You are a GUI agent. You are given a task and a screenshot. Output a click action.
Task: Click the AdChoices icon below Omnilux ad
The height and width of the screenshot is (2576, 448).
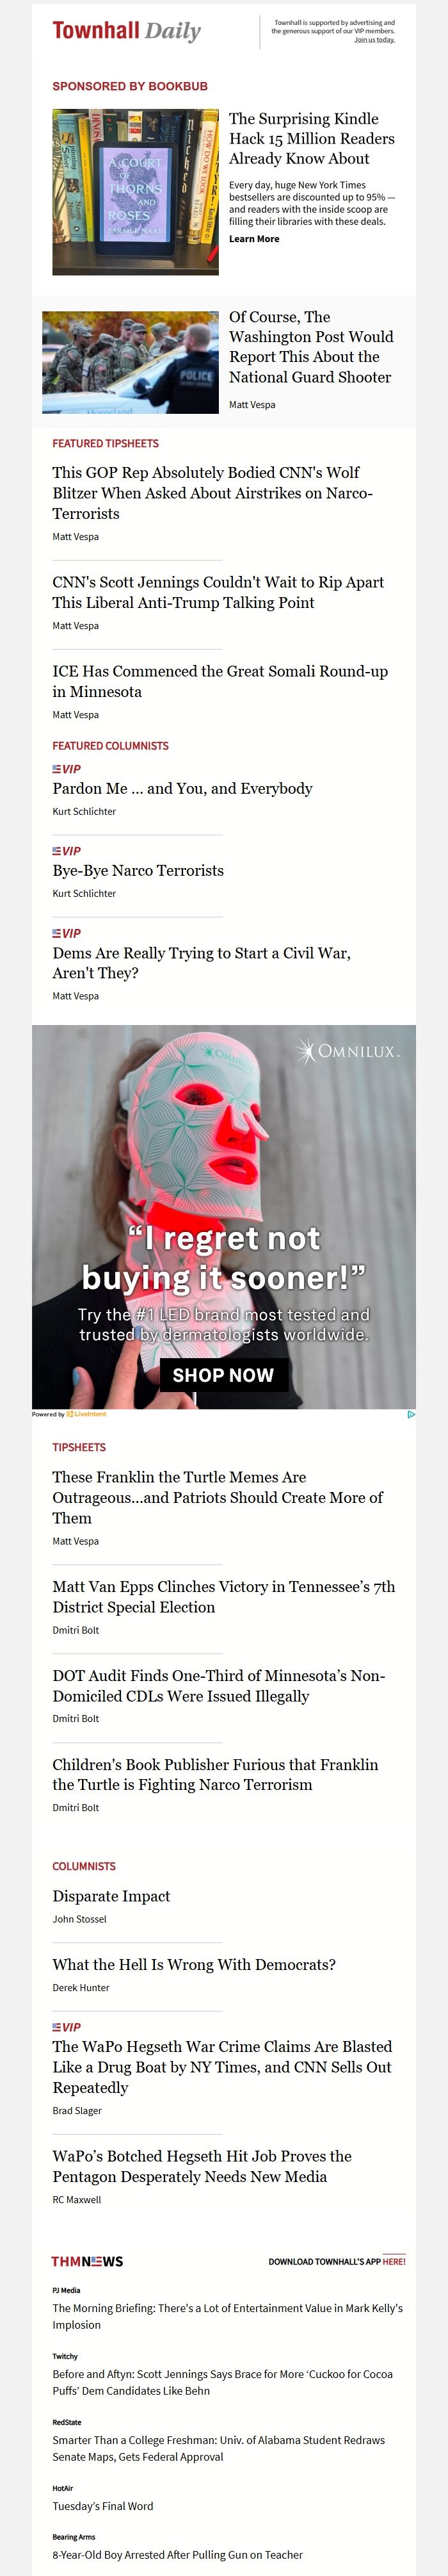coord(411,1414)
